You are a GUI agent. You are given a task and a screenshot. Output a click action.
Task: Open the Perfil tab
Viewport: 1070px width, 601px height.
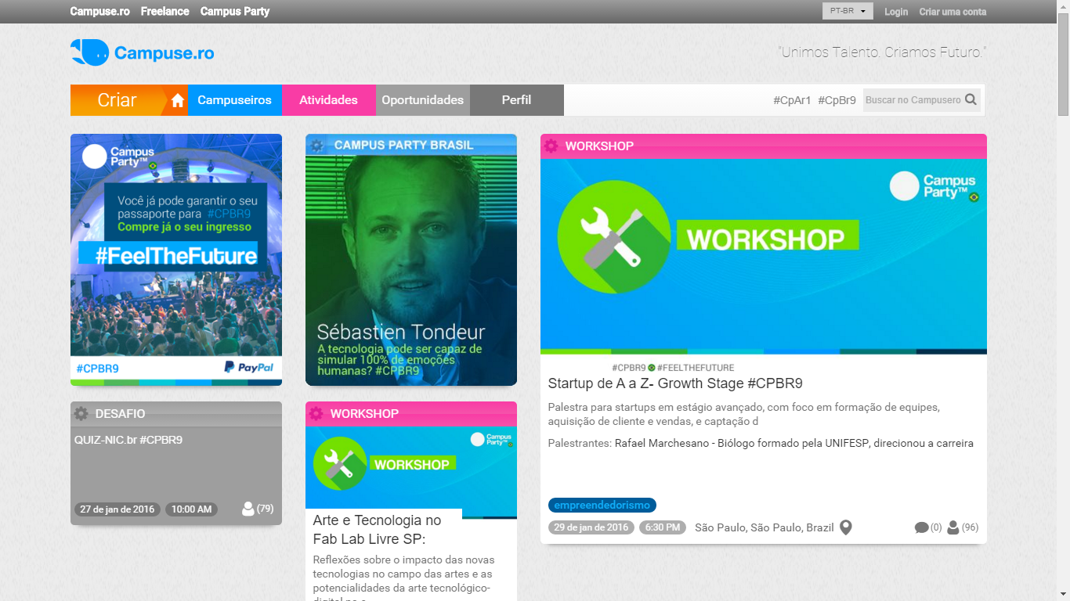click(516, 100)
